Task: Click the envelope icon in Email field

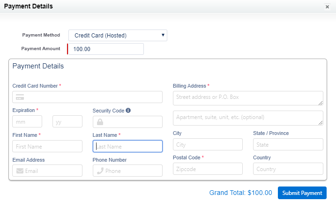Action: point(20,171)
